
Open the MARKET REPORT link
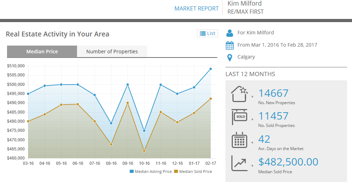(x=197, y=8)
